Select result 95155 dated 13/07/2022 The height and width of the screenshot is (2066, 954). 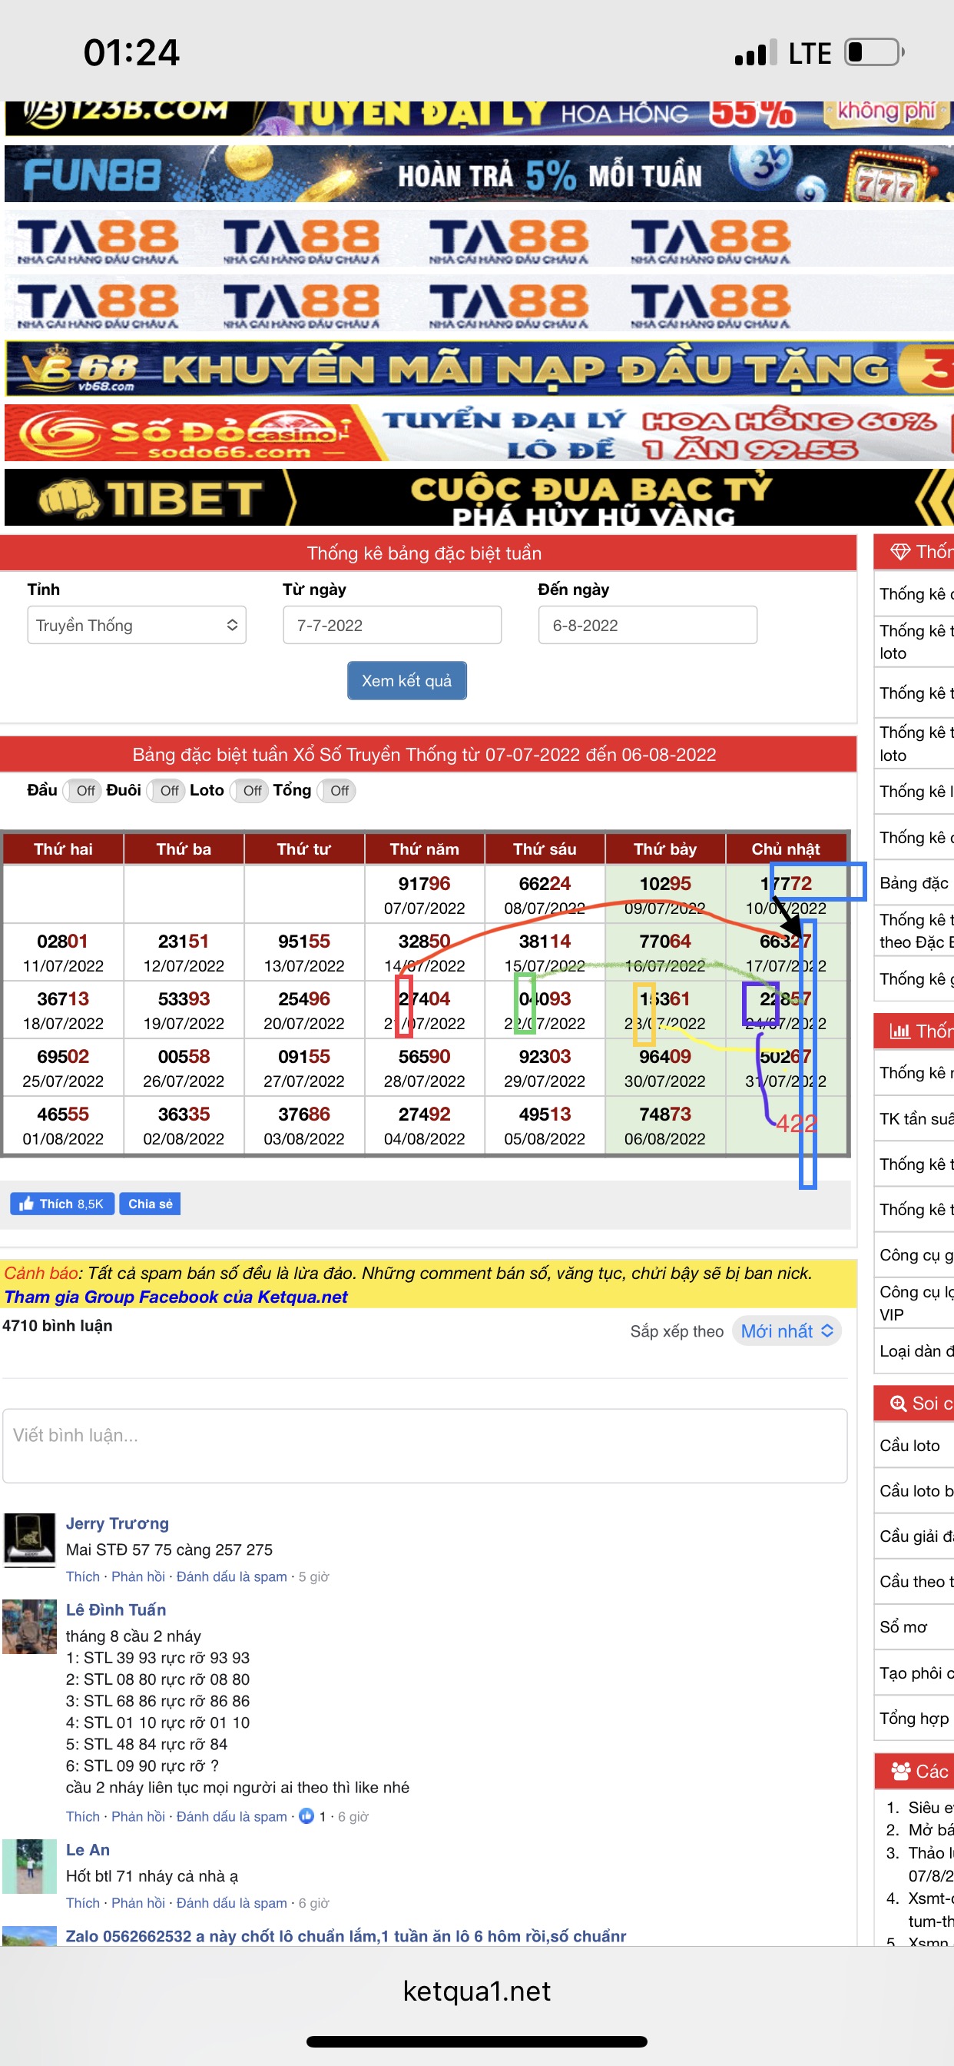304,952
